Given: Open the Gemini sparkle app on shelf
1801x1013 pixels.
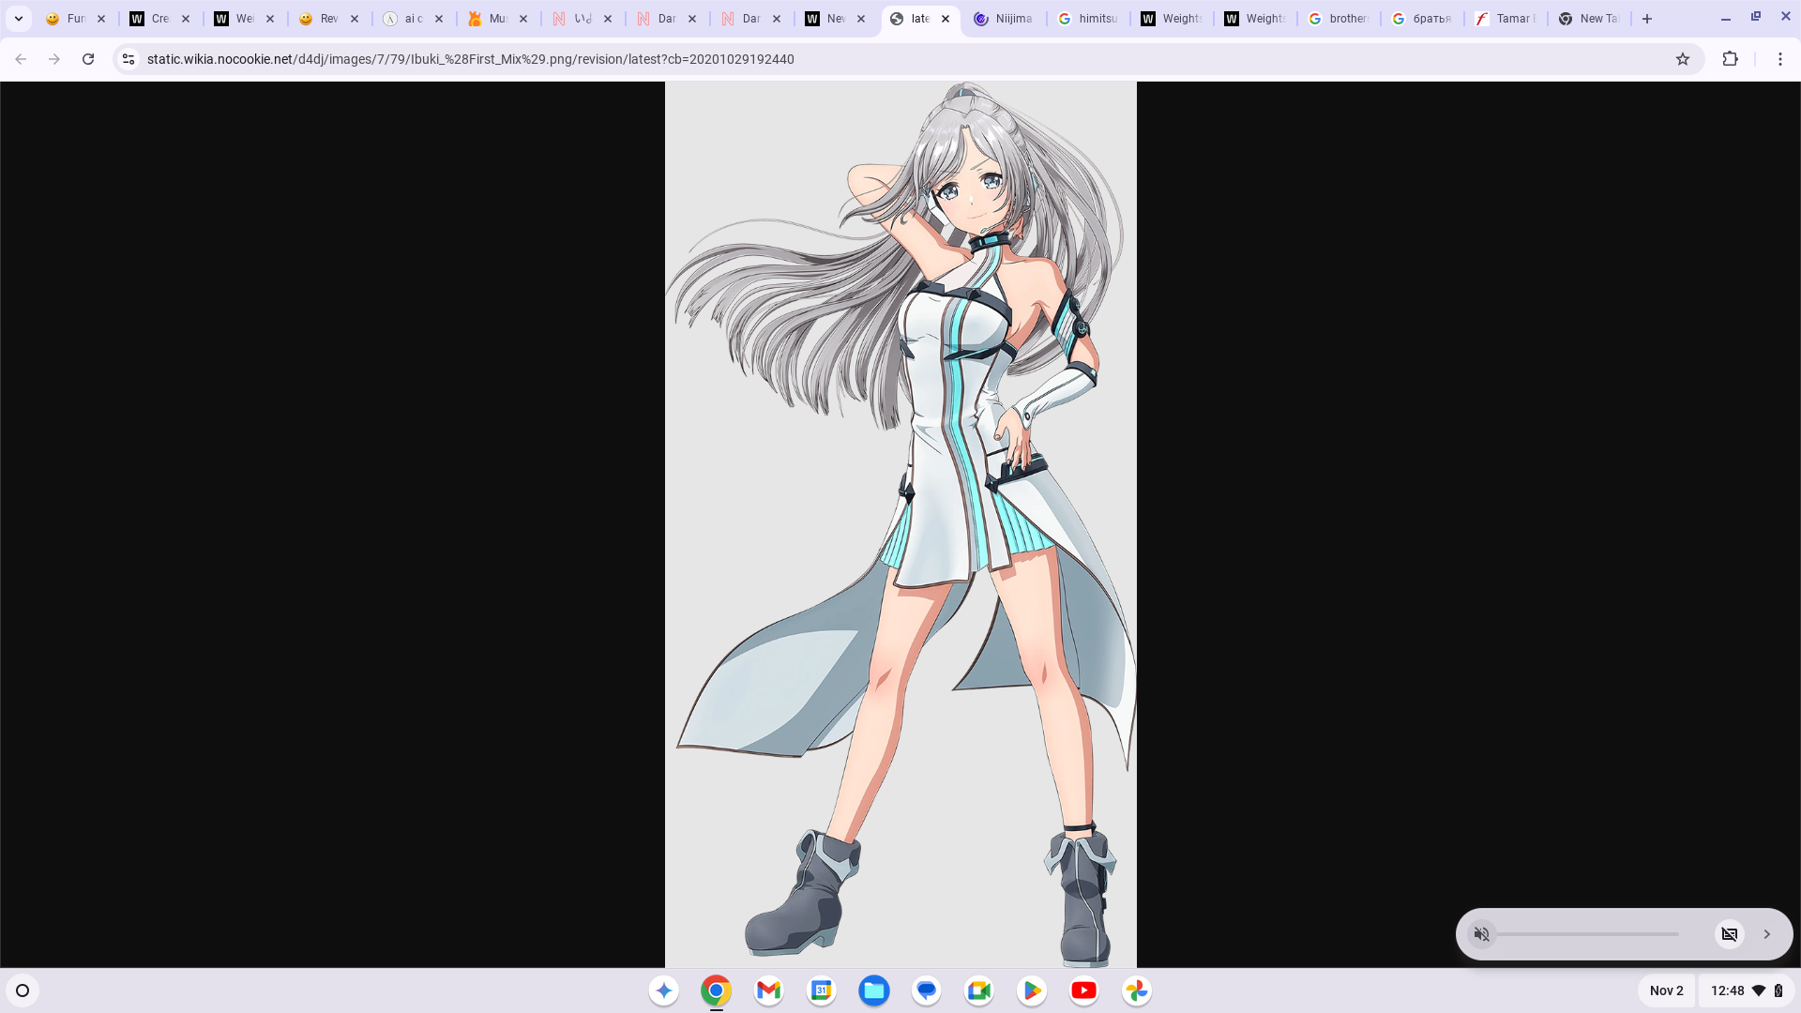Looking at the screenshot, I should click(664, 990).
